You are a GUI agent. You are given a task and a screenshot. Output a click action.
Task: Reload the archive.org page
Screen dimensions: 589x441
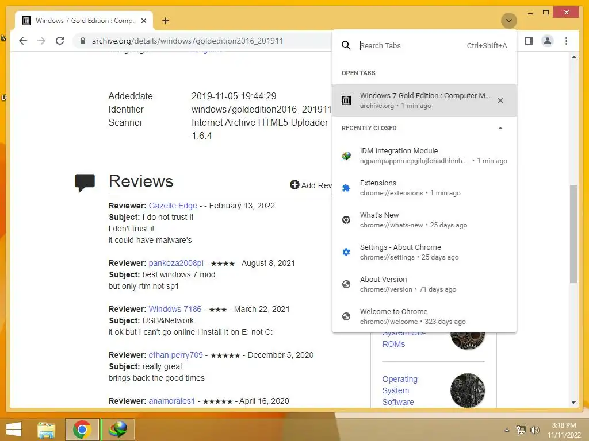click(x=60, y=41)
